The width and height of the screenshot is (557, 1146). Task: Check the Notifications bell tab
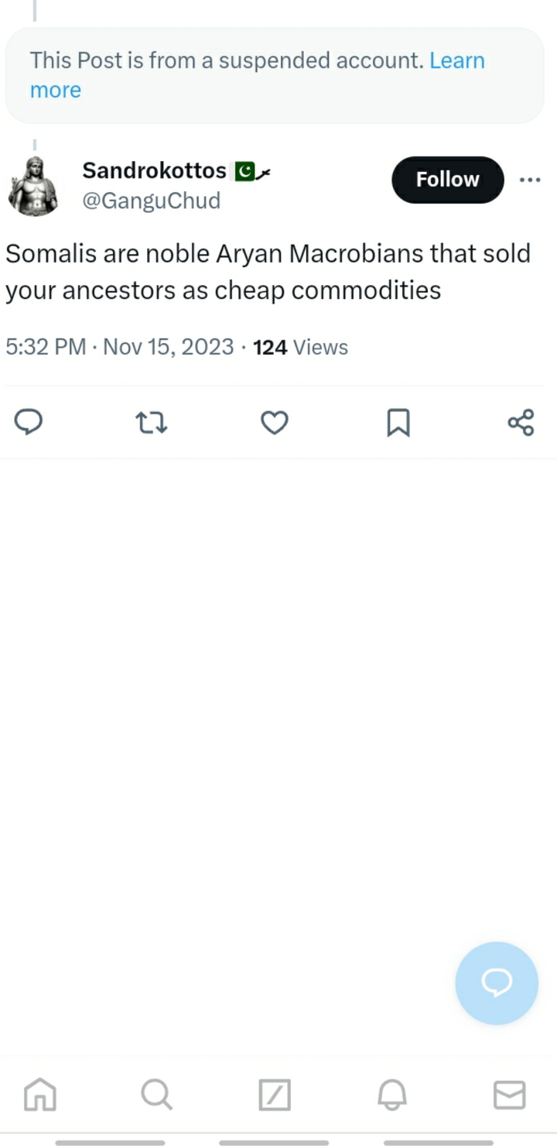click(392, 1095)
